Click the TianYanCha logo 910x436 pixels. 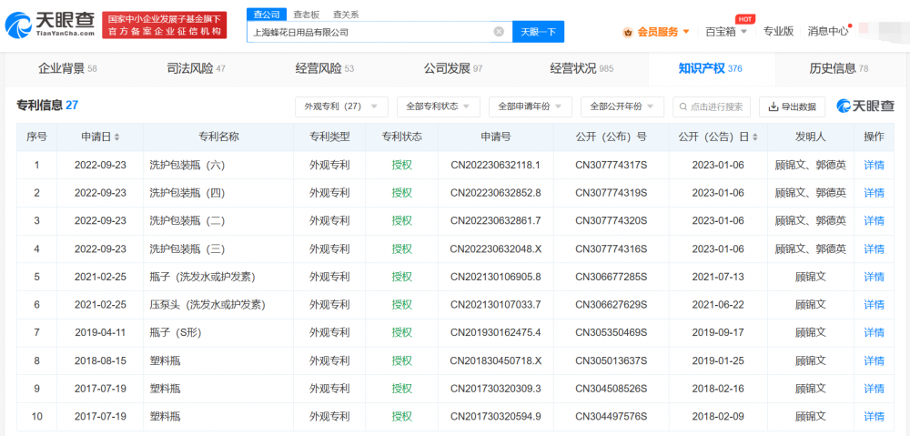(x=49, y=25)
